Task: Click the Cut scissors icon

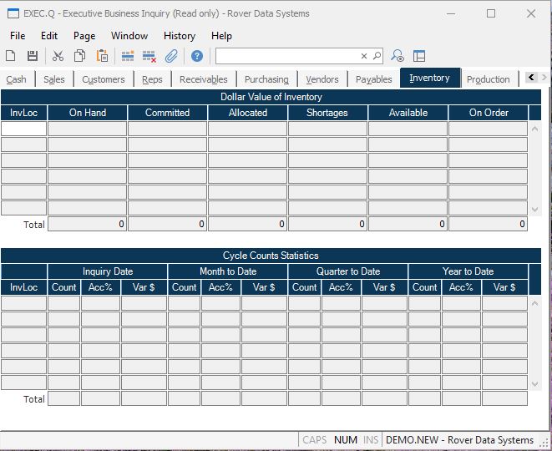Action: (58, 56)
